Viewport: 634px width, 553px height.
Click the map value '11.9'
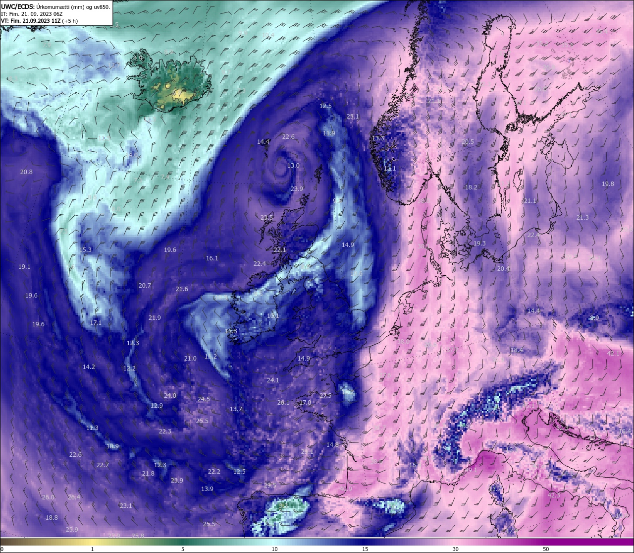click(x=329, y=133)
